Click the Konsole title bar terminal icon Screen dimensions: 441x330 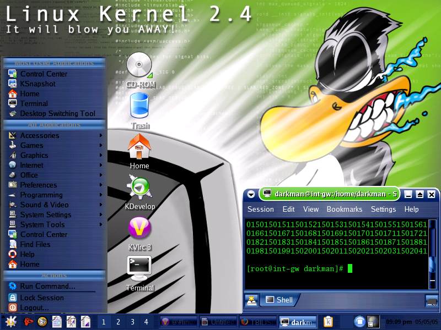[x=267, y=194]
